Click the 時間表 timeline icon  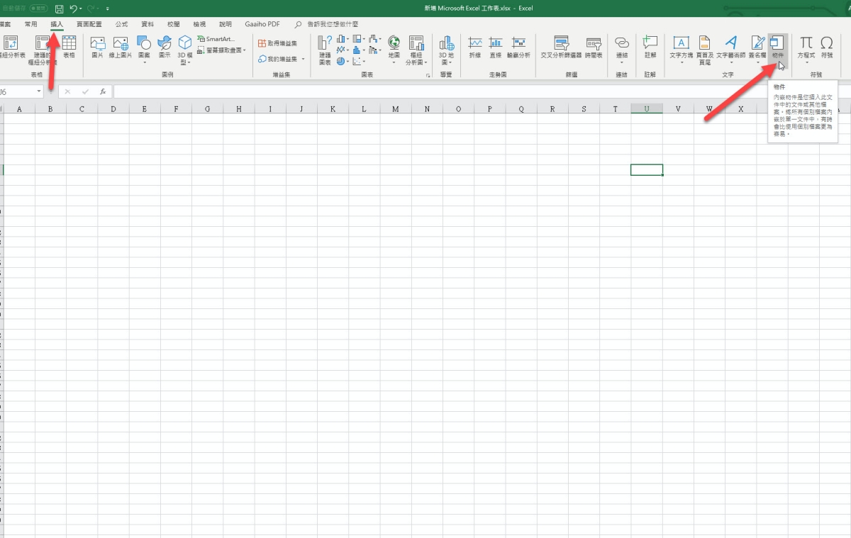(x=594, y=45)
